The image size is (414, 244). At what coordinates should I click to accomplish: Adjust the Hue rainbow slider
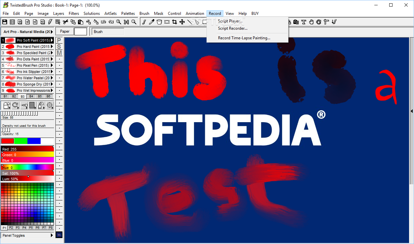[27, 167]
